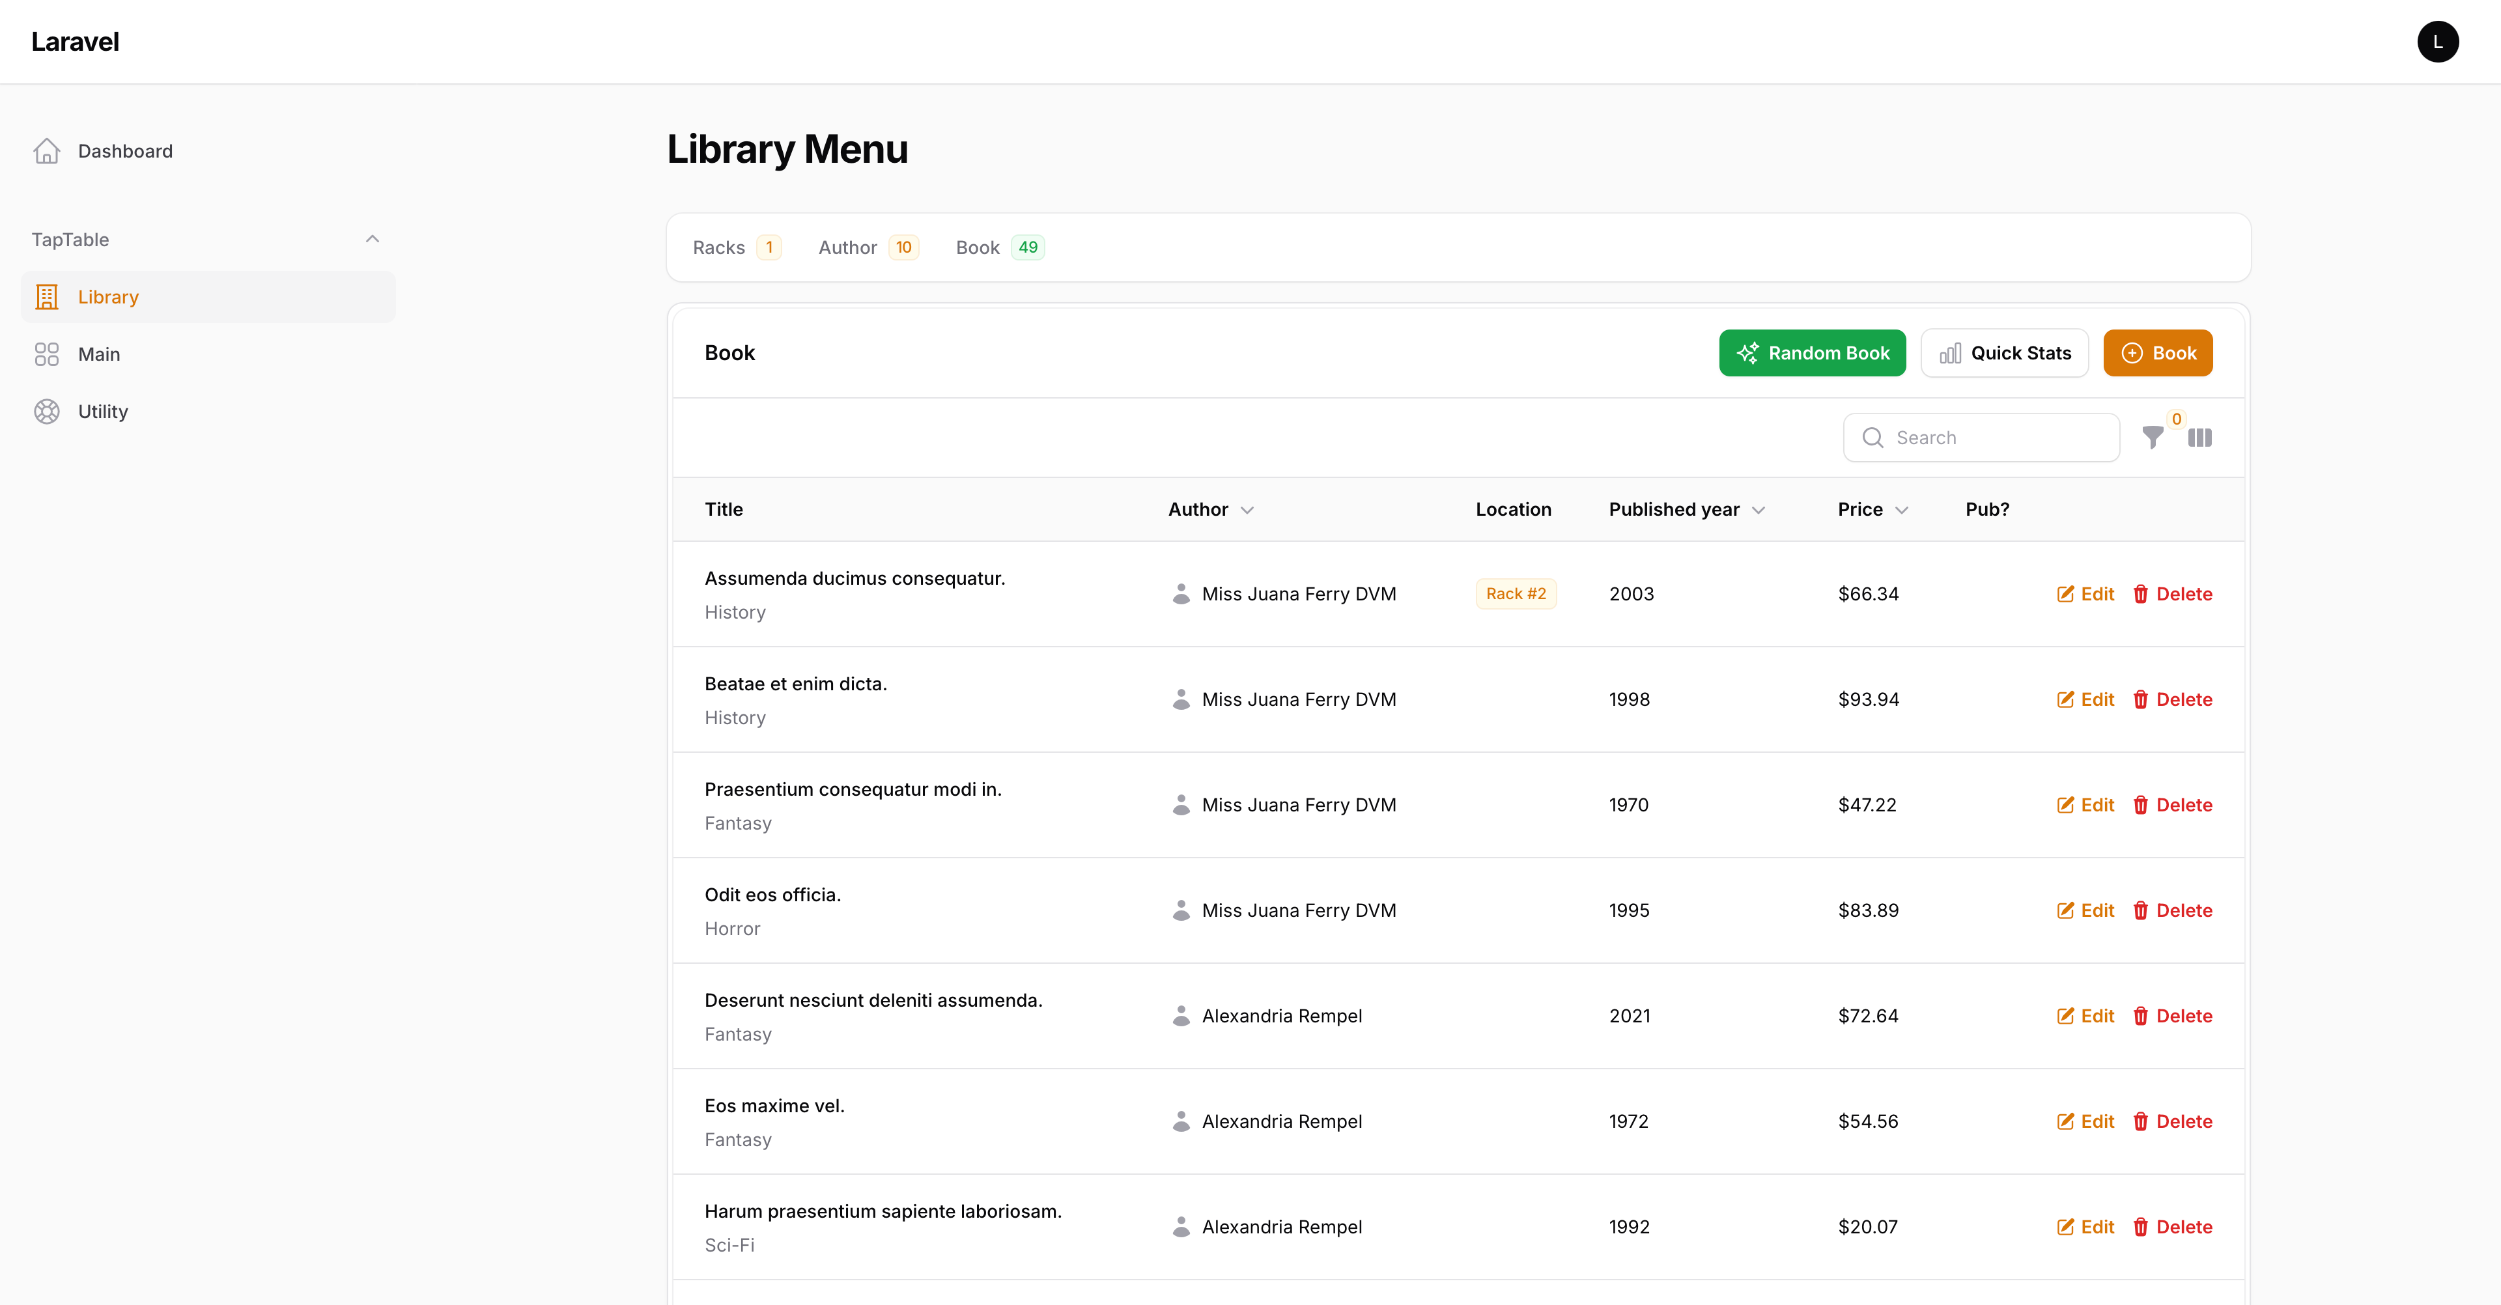Edit the Beatae et enim dicta book
This screenshot has height=1305, width=2501.
coord(2084,700)
